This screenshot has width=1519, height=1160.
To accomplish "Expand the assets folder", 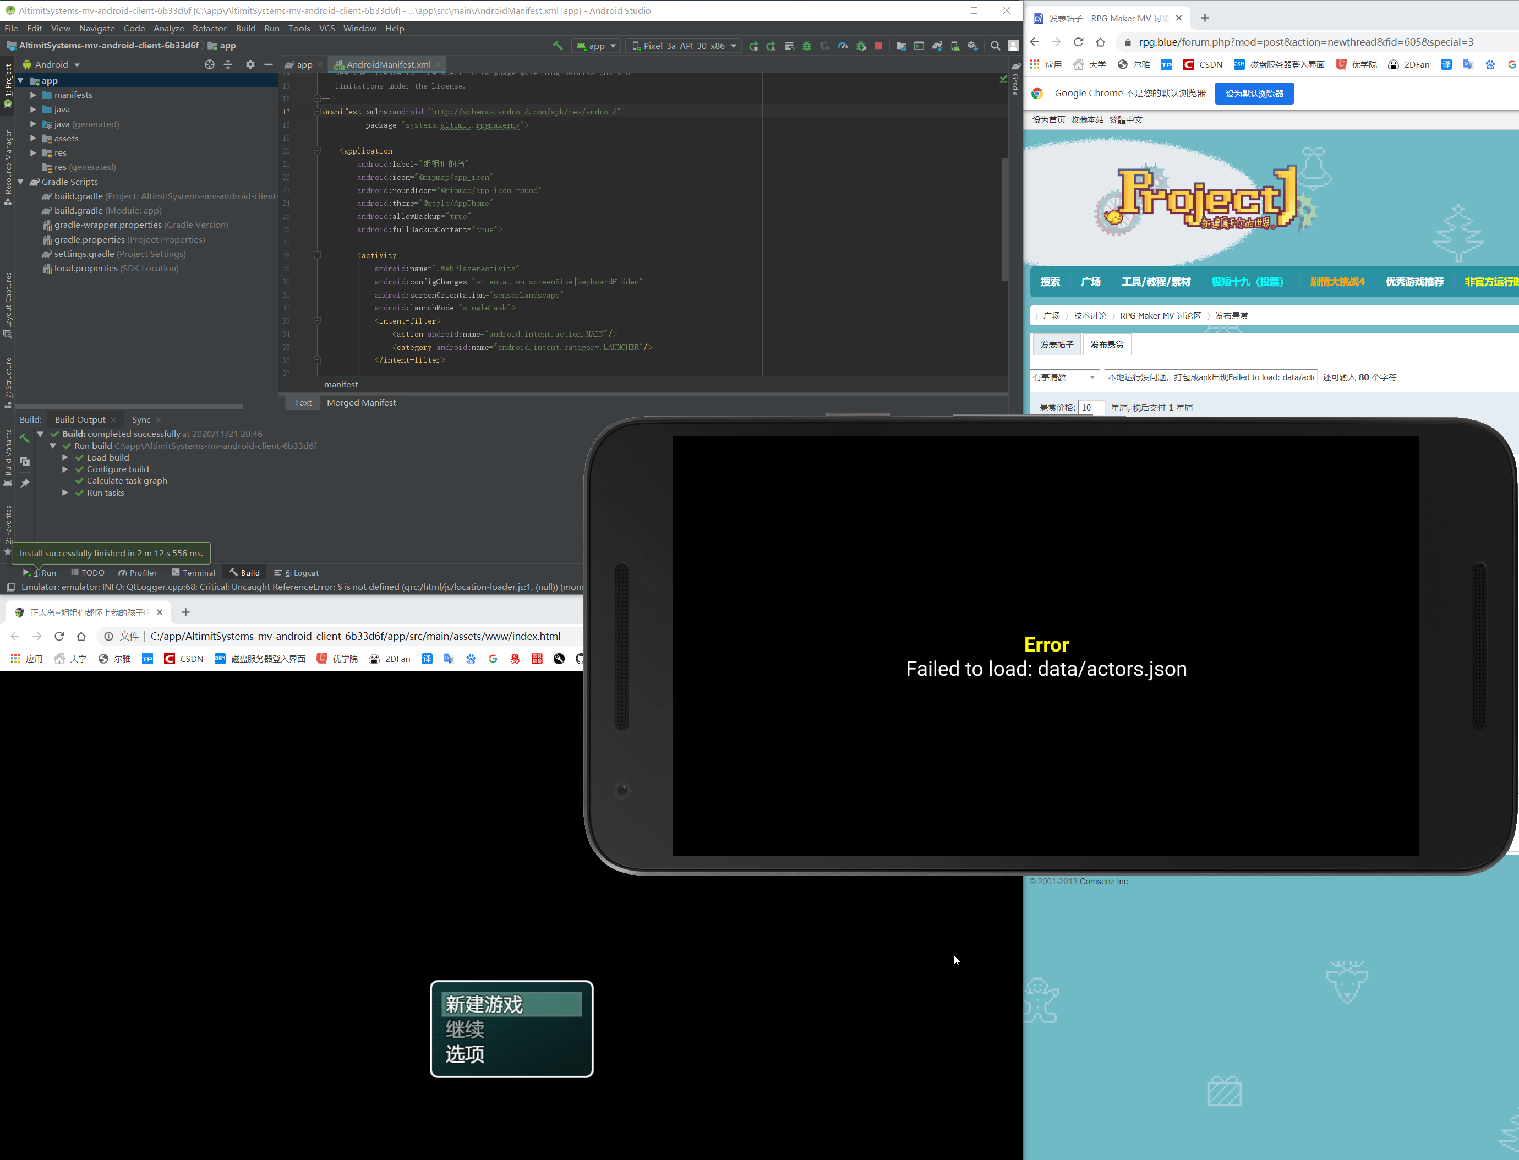I will (x=33, y=138).
